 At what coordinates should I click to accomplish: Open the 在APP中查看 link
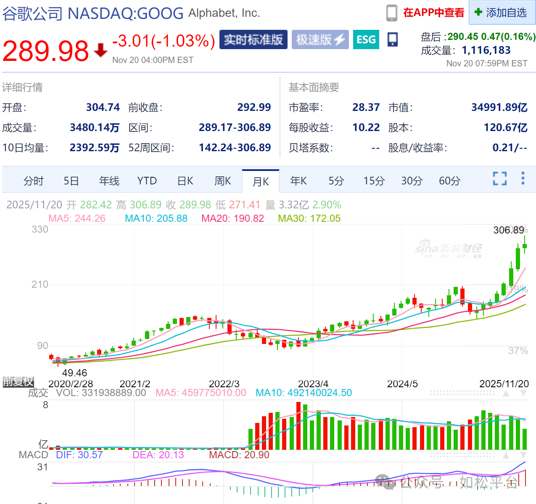[x=433, y=13]
